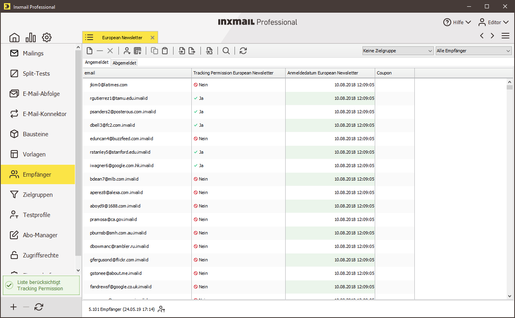
Task: Open the Editor user dropdown
Action: (493, 22)
